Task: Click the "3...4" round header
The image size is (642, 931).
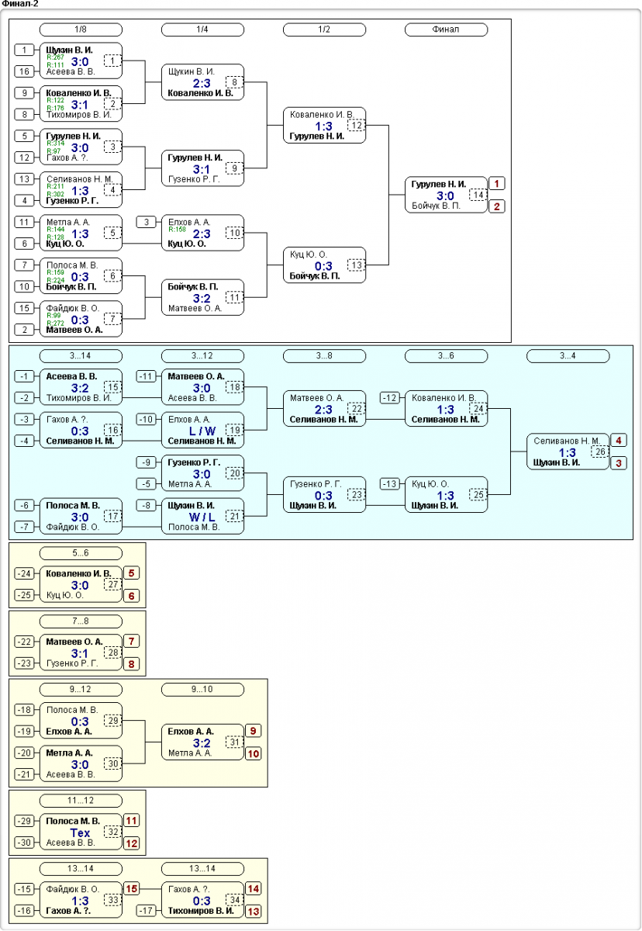Action: pyautogui.click(x=568, y=356)
